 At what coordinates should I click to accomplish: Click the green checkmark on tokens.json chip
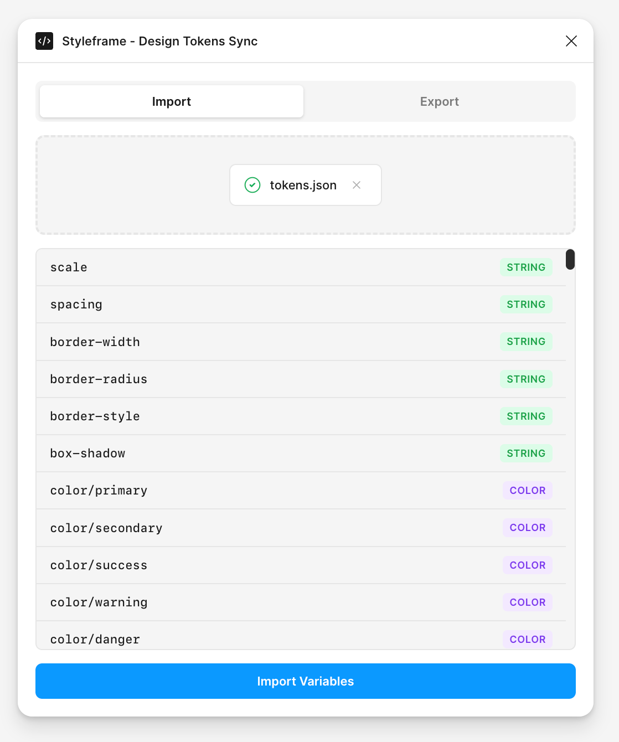(x=252, y=185)
